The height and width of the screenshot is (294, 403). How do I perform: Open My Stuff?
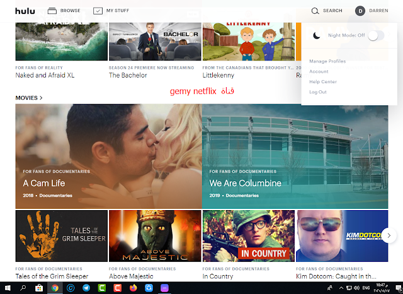pyautogui.click(x=111, y=11)
